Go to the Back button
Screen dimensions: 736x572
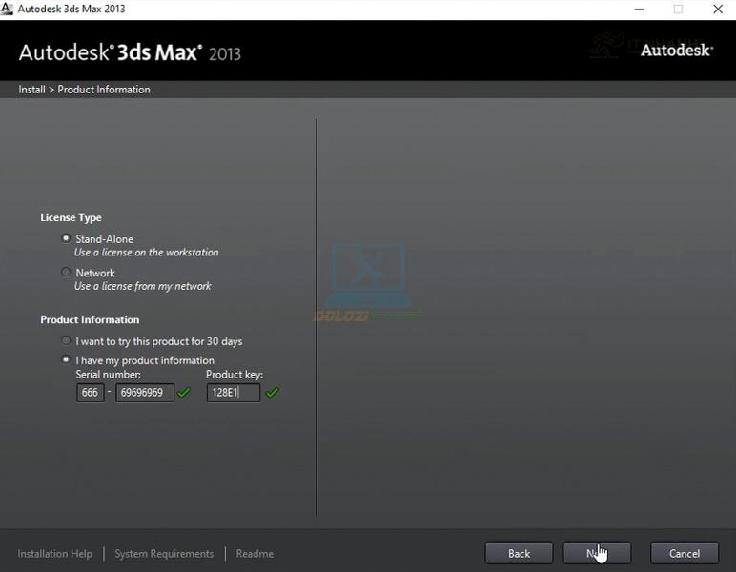519,554
